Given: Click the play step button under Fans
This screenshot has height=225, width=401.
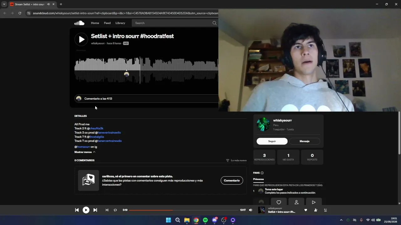Looking at the screenshot, I should click(x=314, y=202).
